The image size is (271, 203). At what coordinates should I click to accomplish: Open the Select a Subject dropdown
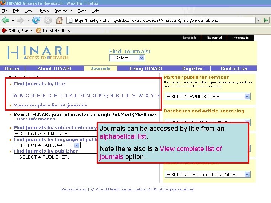[x=55, y=133]
